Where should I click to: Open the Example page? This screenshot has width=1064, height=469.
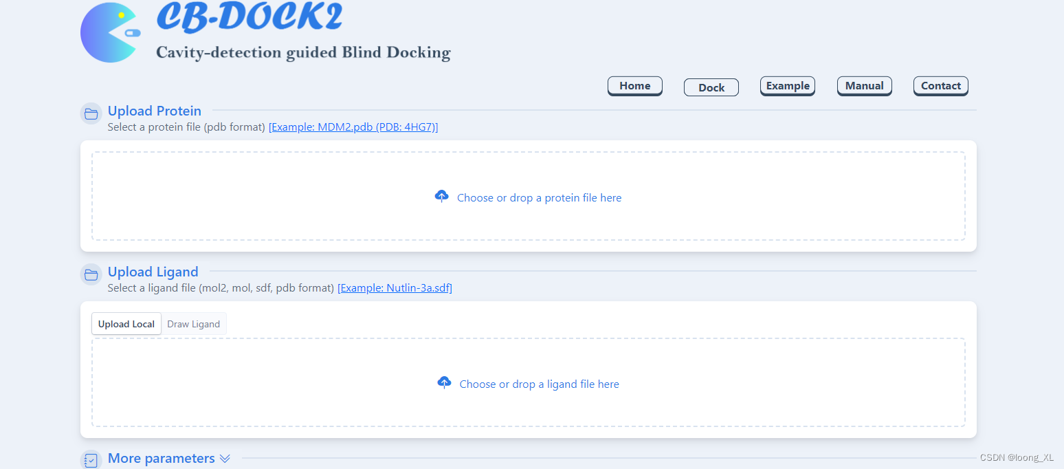point(787,85)
